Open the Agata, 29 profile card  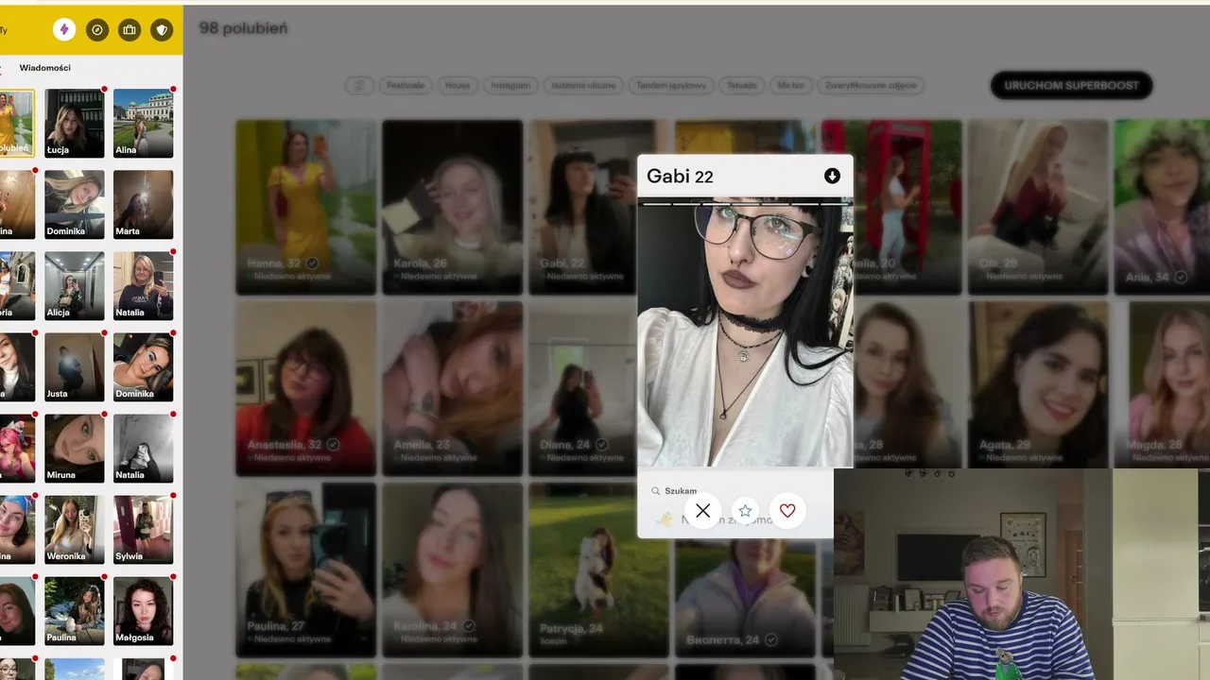pyautogui.click(x=1038, y=385)
